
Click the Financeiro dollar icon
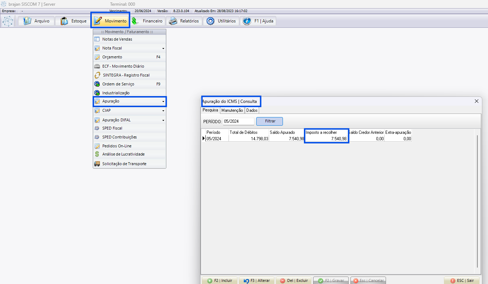point(135,21)
